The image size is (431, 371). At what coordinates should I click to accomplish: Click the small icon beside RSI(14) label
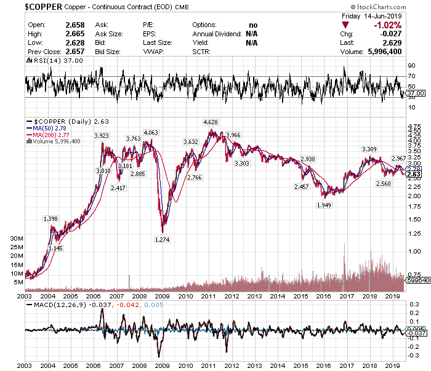pyautogui.click(x=29, y=60)
